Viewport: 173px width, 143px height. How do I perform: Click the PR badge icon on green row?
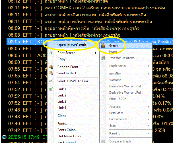click(x=4, y=137)
